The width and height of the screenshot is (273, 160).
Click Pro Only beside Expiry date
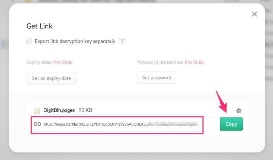pyautogui.click(x=63, y=62)
